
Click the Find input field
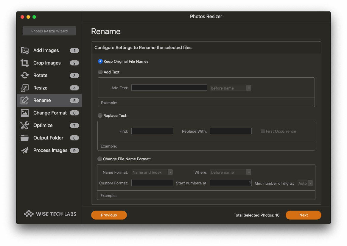point(152,131)
